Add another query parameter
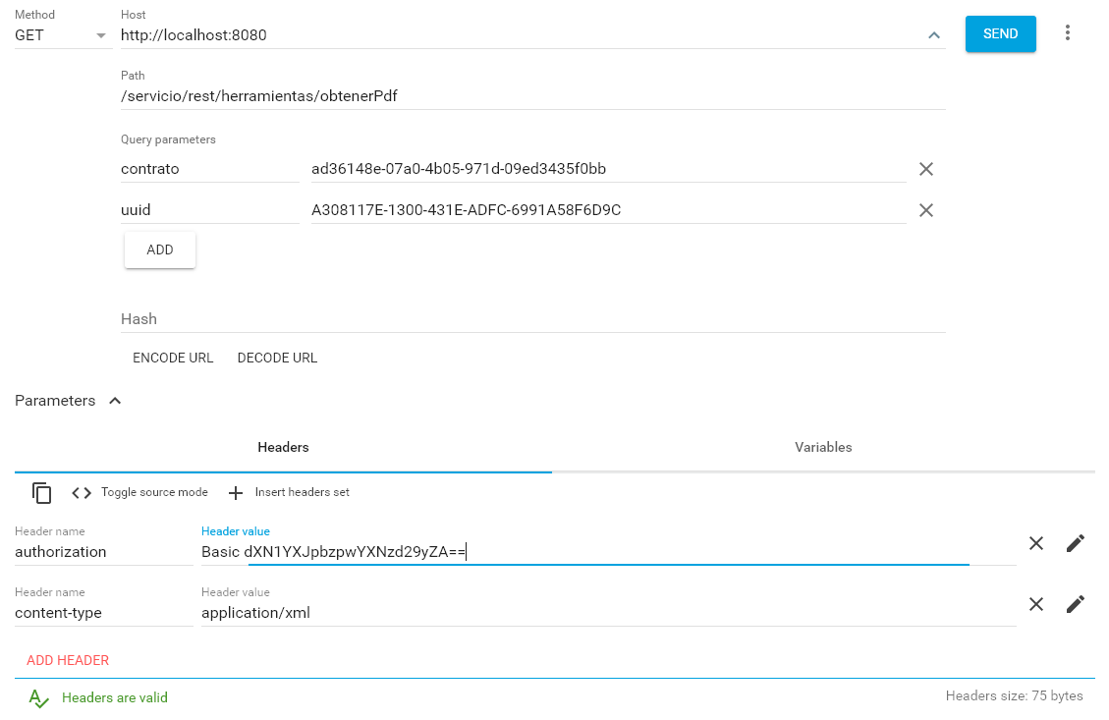This screenshot has height=720, width=1109. tap(159, 249)
